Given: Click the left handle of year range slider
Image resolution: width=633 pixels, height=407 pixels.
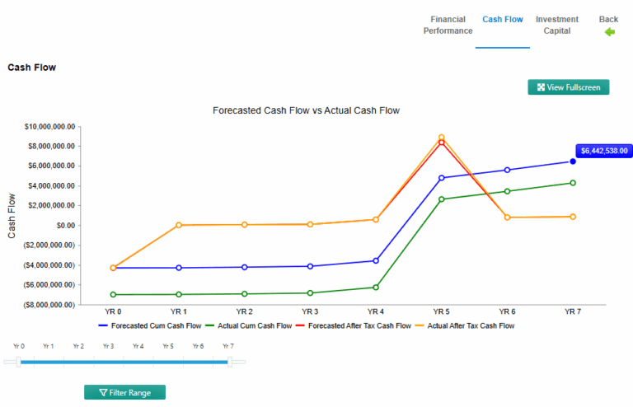Looking at the screenshot, I should [18, 361].
